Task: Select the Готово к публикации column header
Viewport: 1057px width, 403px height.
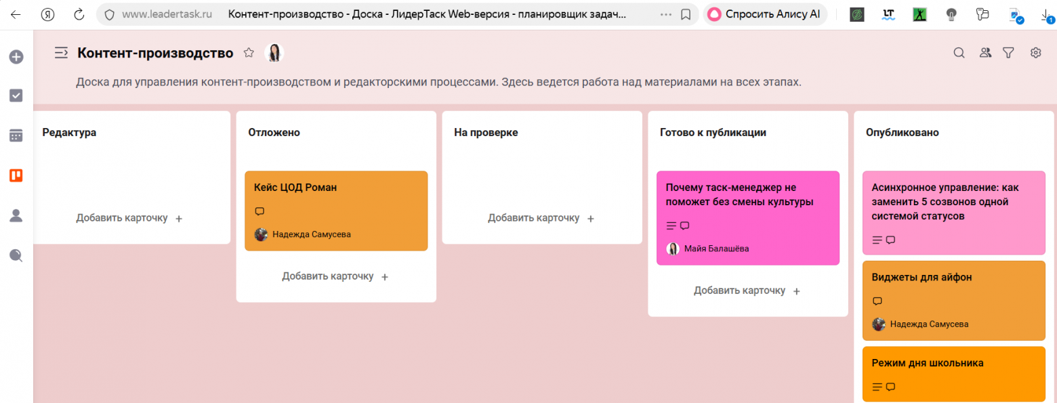Action: pyautogui.click(x=713, y=133)
